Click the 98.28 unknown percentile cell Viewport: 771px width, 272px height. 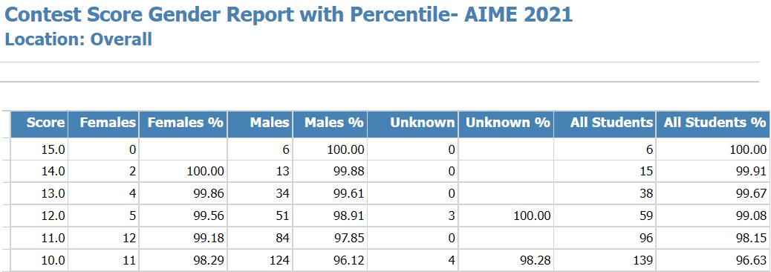coord(506,259)
